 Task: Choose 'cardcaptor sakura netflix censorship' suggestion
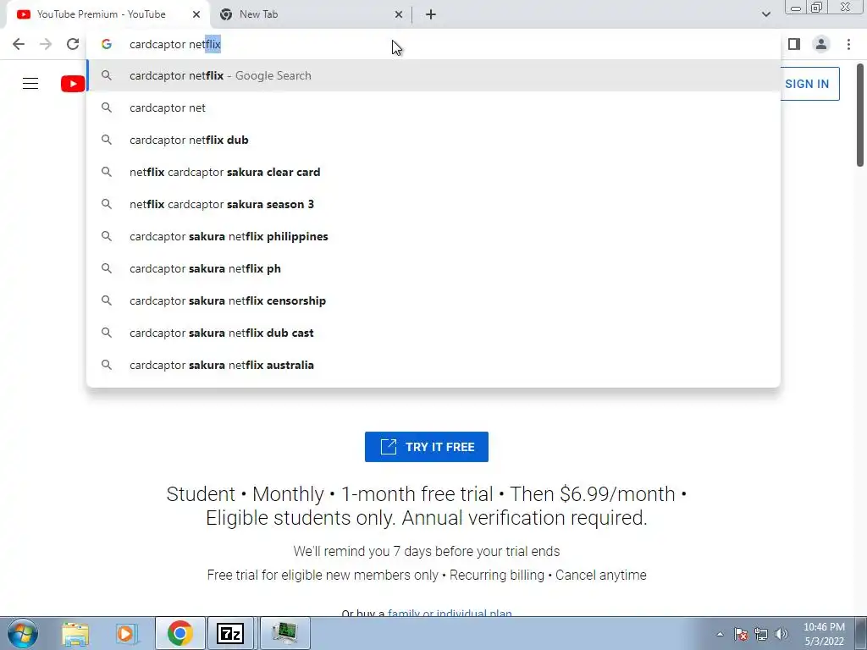click(433, 300)
